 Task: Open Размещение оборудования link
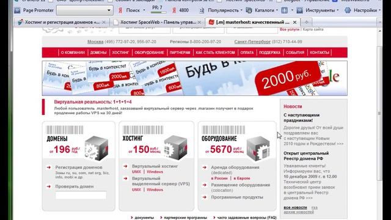(x=240, y=185)
